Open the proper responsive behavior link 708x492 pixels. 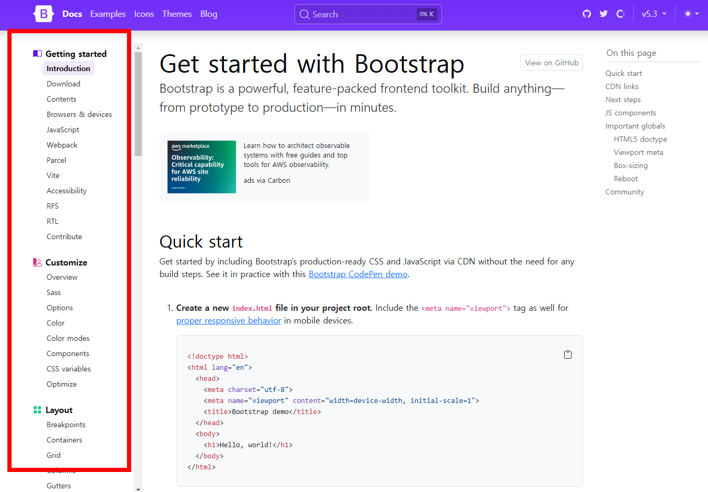point(229,320)
